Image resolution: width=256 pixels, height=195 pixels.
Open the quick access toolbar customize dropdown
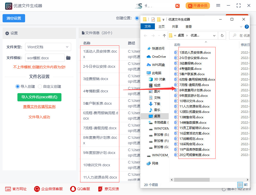coord(163,20)
